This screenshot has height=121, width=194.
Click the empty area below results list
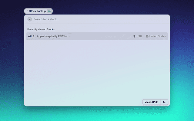(97, 70)
